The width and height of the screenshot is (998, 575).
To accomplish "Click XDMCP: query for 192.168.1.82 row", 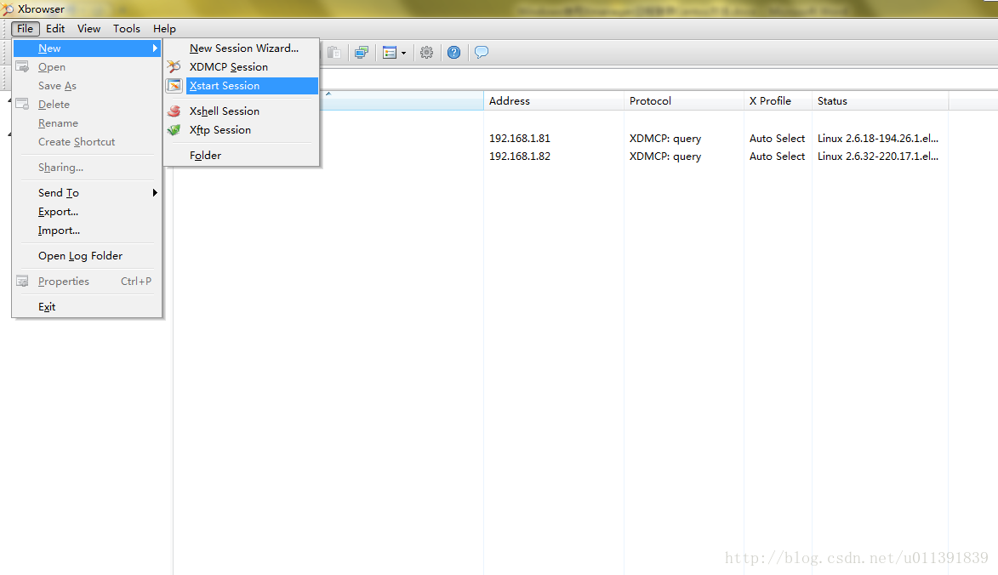I will (665, 157).
